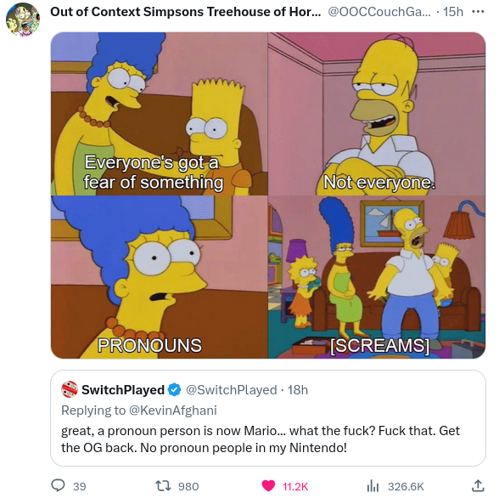
Task: Open the three-dot more options menu
Action: 478,12
